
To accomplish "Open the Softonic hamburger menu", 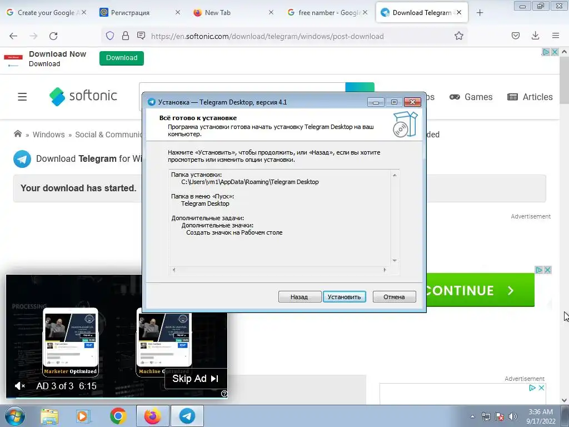I will coord(22,97).
